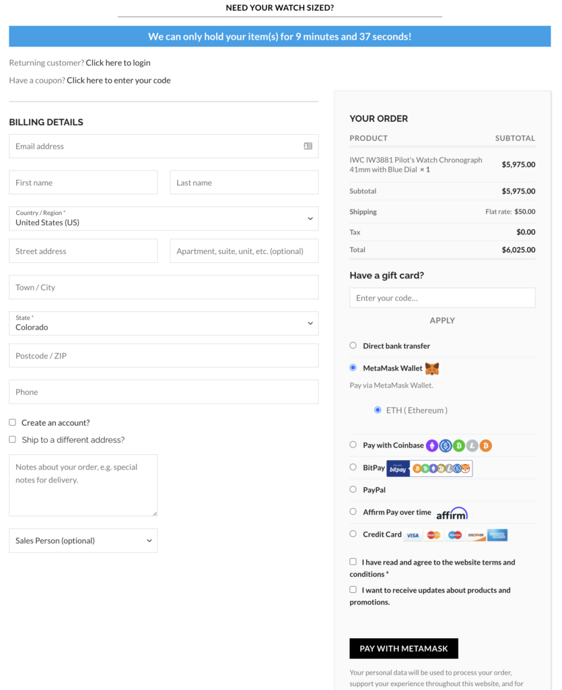
Task: Click the IWC IW3881 Pilot's Watch product name
Action: [416, 164]
